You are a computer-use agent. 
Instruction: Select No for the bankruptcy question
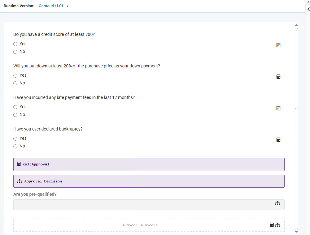click(x=15, y=146)
